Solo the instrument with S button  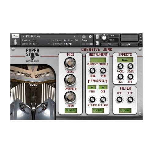click(97, 36)
